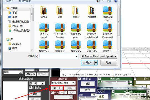Open the Hans folder
Viewport: 150px width, 100px height.
coord(76,12)
